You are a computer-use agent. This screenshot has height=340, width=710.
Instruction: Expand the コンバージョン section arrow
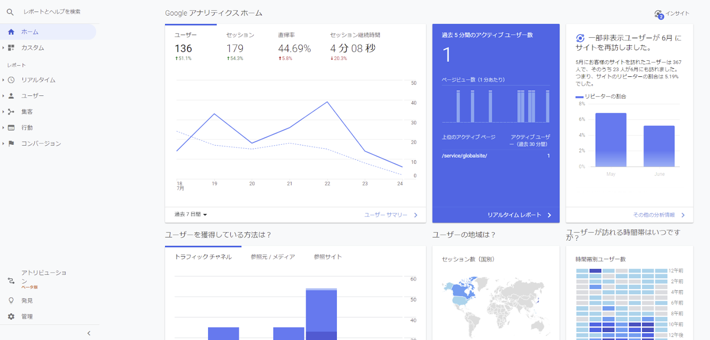(3, 144)
